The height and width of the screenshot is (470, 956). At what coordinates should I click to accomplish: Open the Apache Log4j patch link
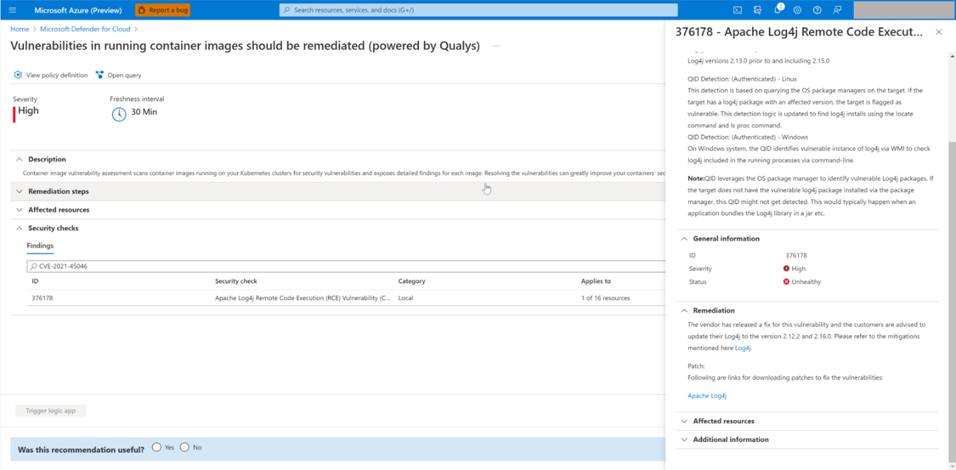(707, 396)
